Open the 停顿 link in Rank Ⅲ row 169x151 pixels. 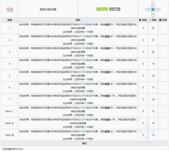(x=107, y=131)
